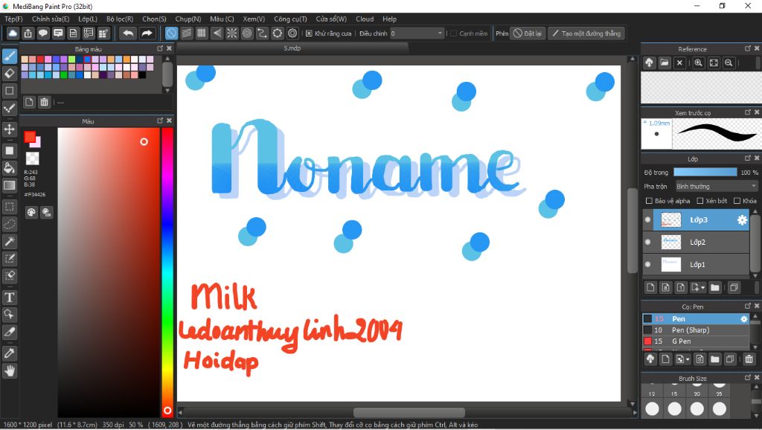The image size is (762, 430).
Task: Select the Lasso tool
Action: [x=9, y=224]
